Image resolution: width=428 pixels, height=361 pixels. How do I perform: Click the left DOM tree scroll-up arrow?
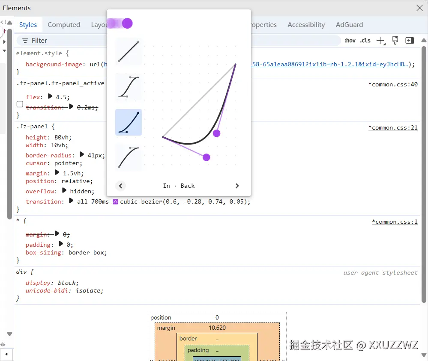tap(9, 23)
